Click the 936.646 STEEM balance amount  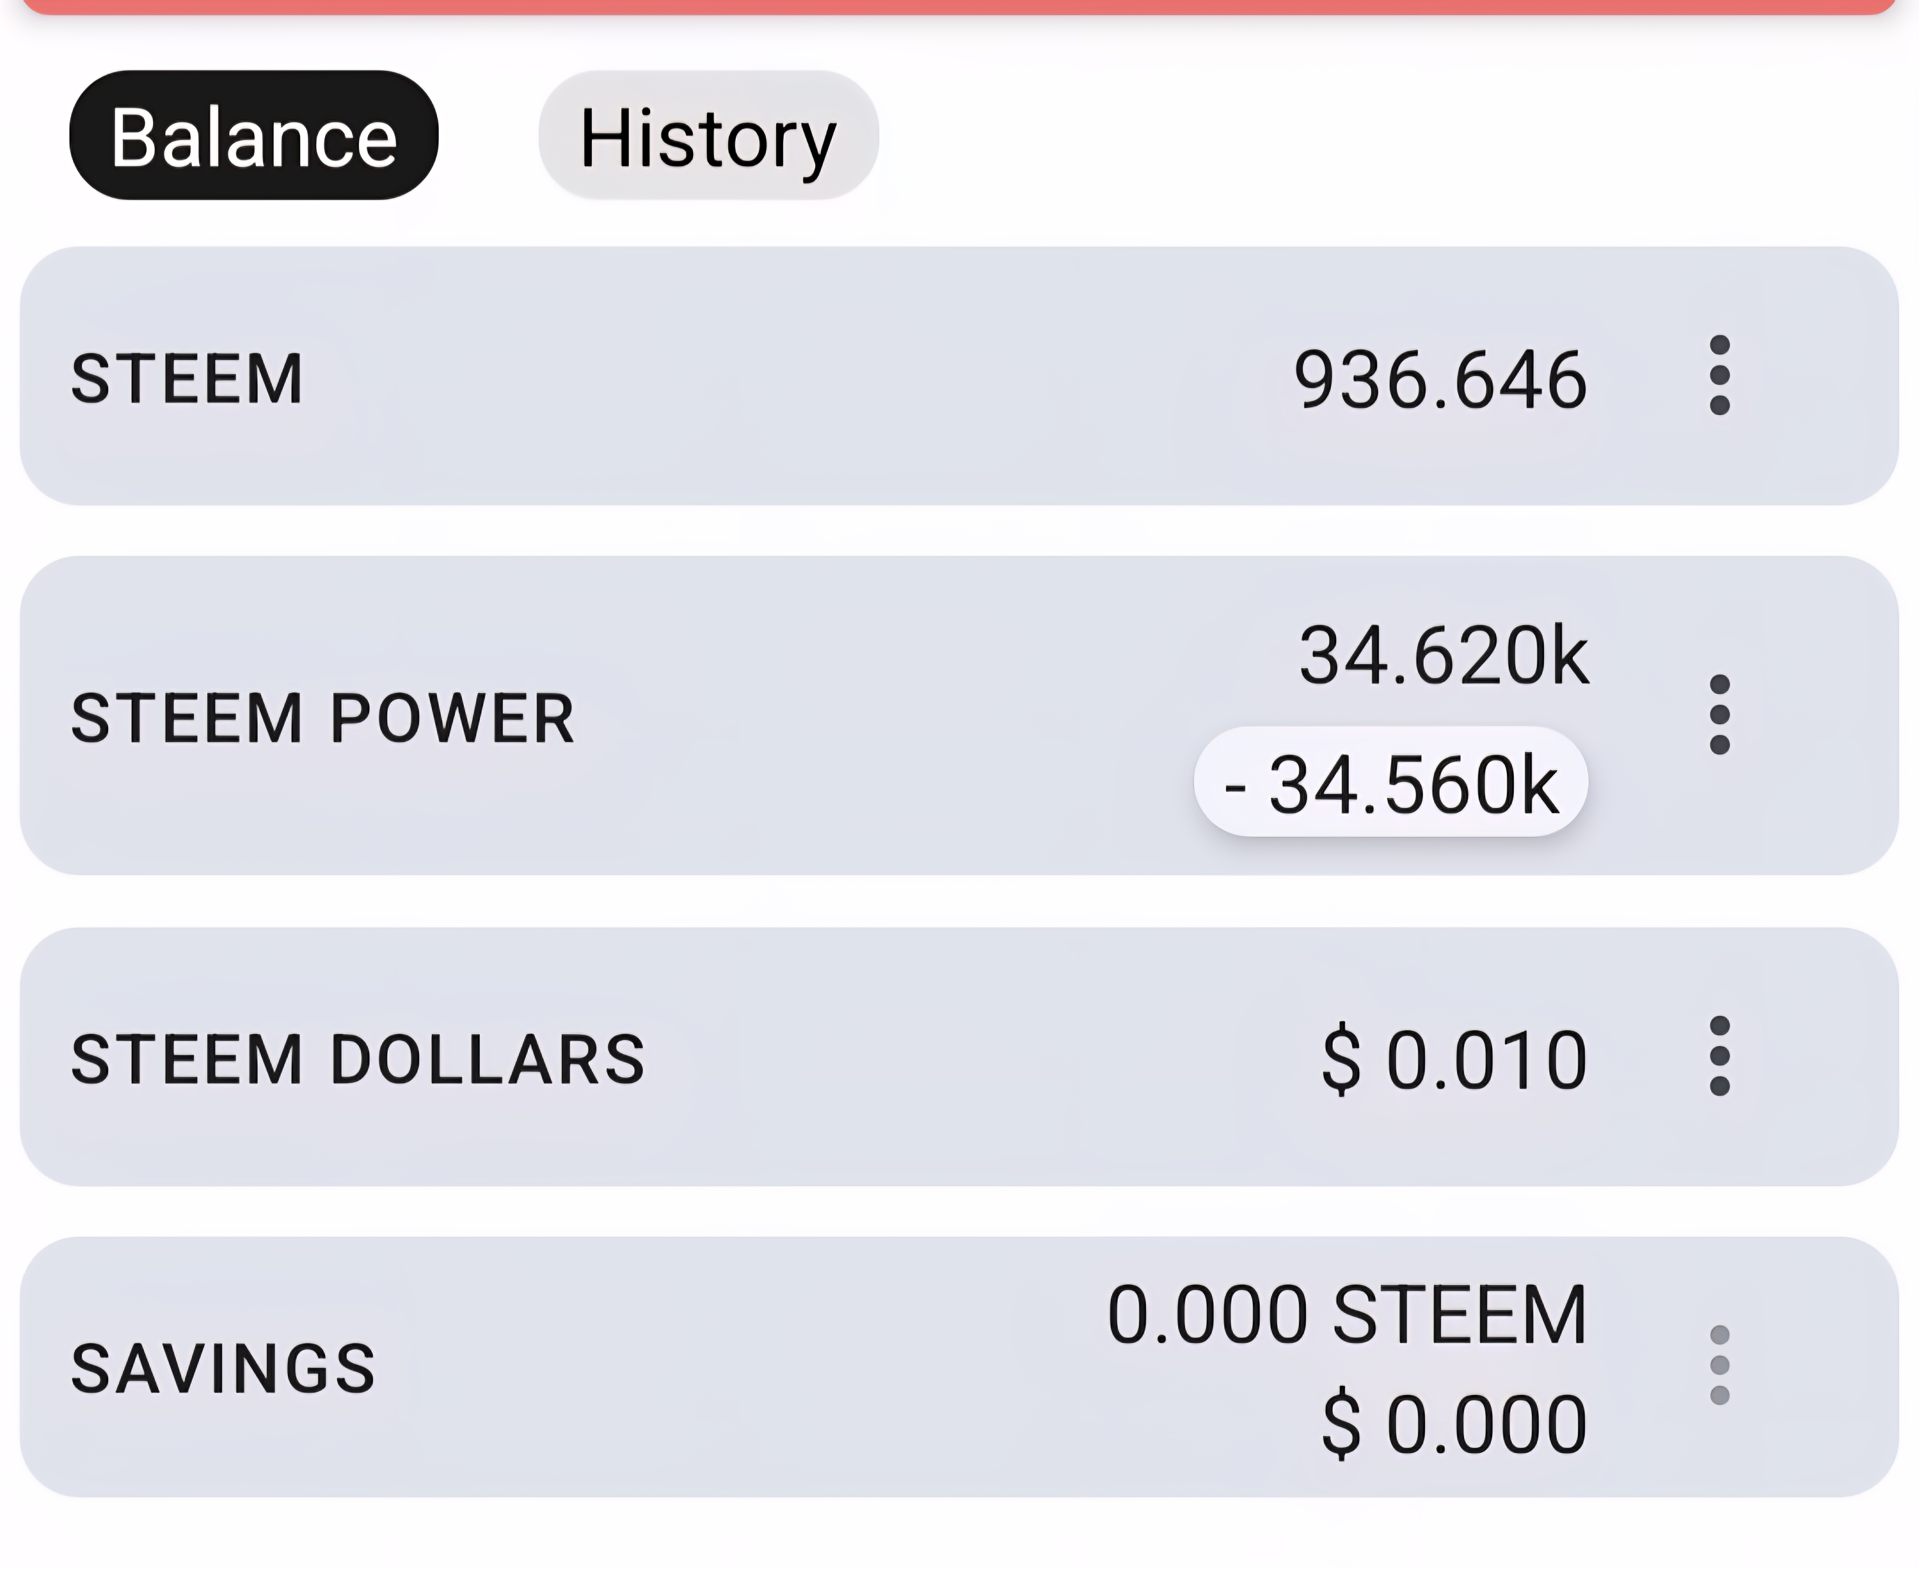coord(1440,380)
